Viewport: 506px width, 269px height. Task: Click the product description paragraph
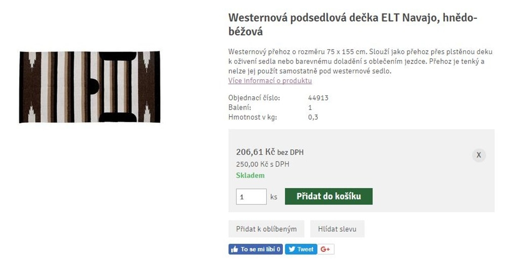tap(360, 62)
